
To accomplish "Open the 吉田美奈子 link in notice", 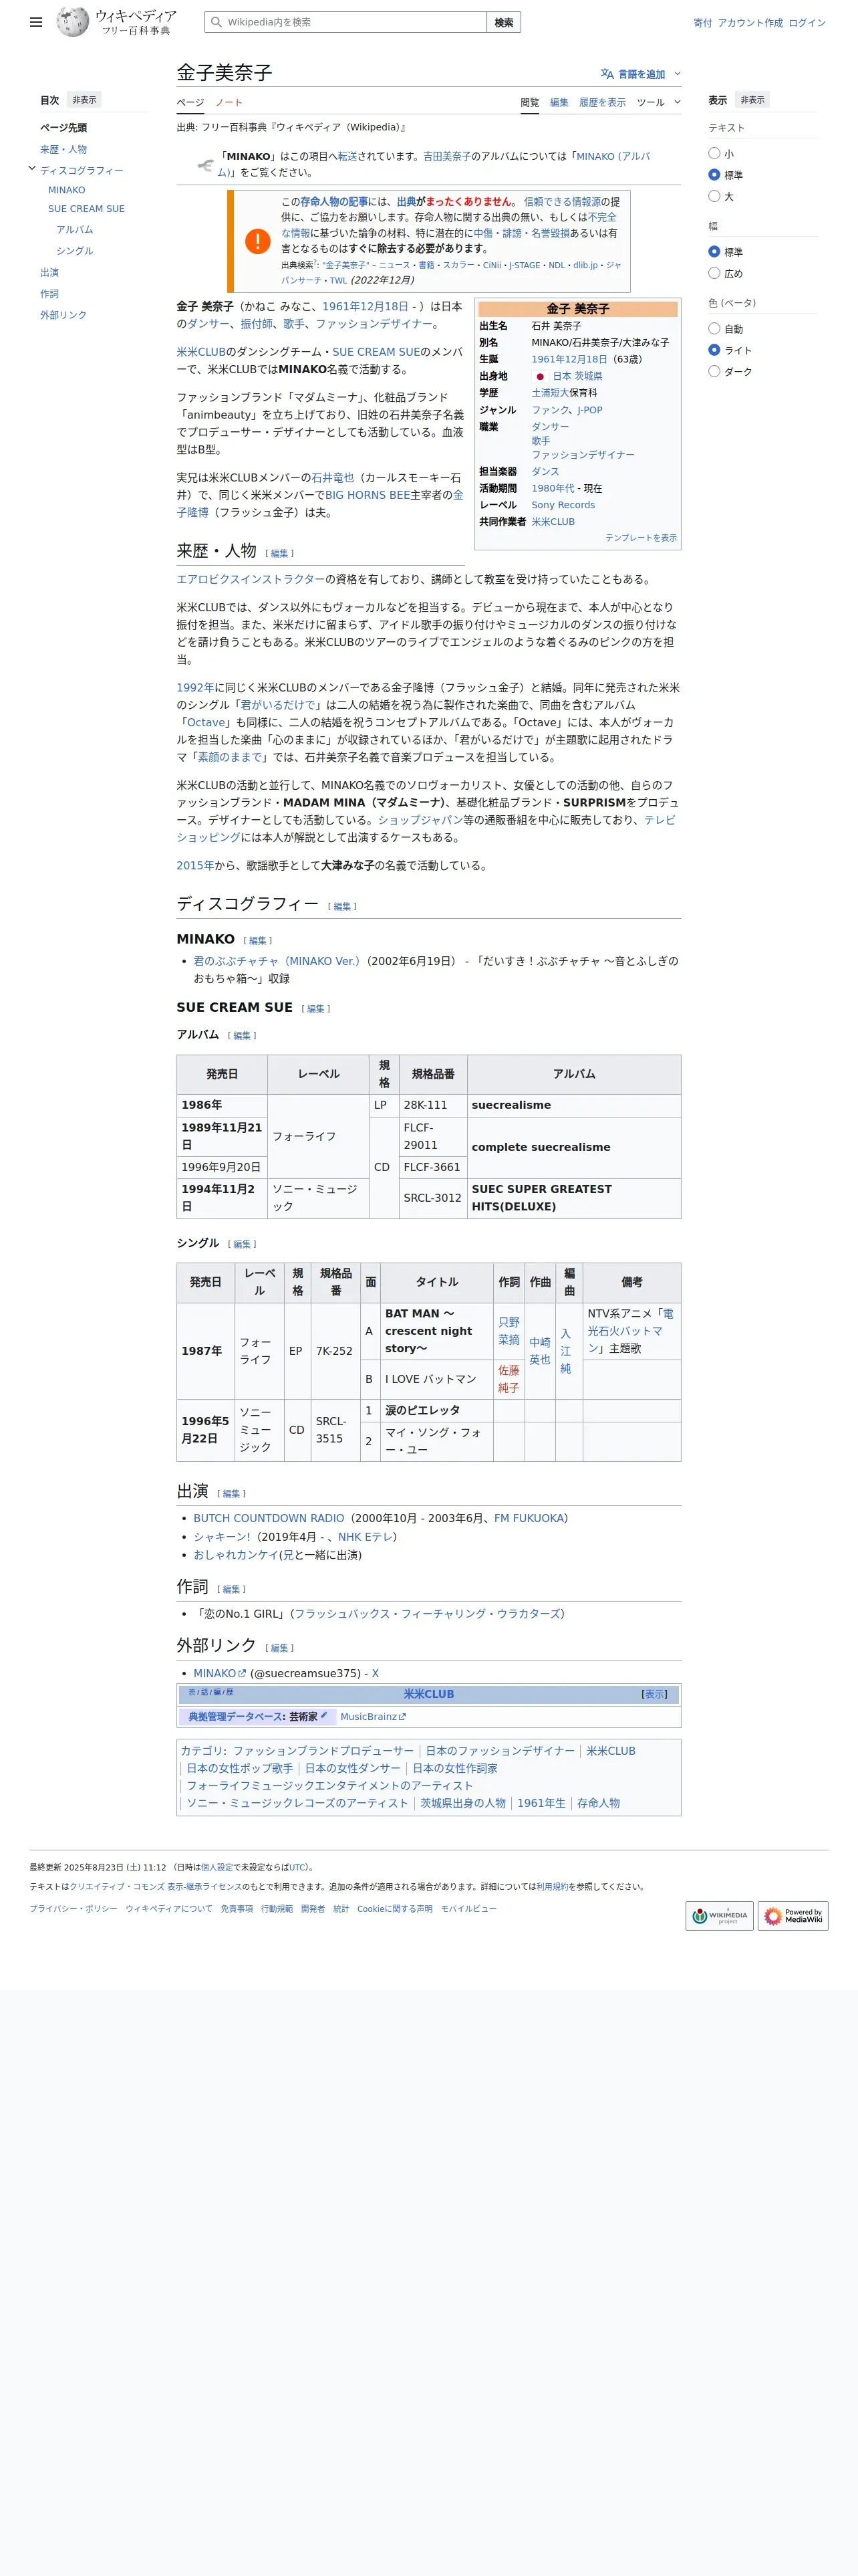I will (446, 156).
